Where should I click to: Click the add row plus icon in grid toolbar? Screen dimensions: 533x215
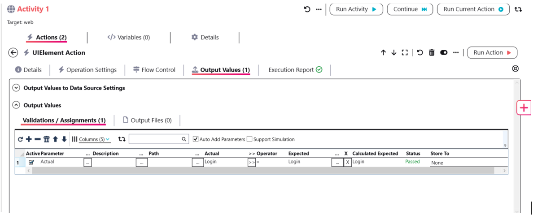29,139
